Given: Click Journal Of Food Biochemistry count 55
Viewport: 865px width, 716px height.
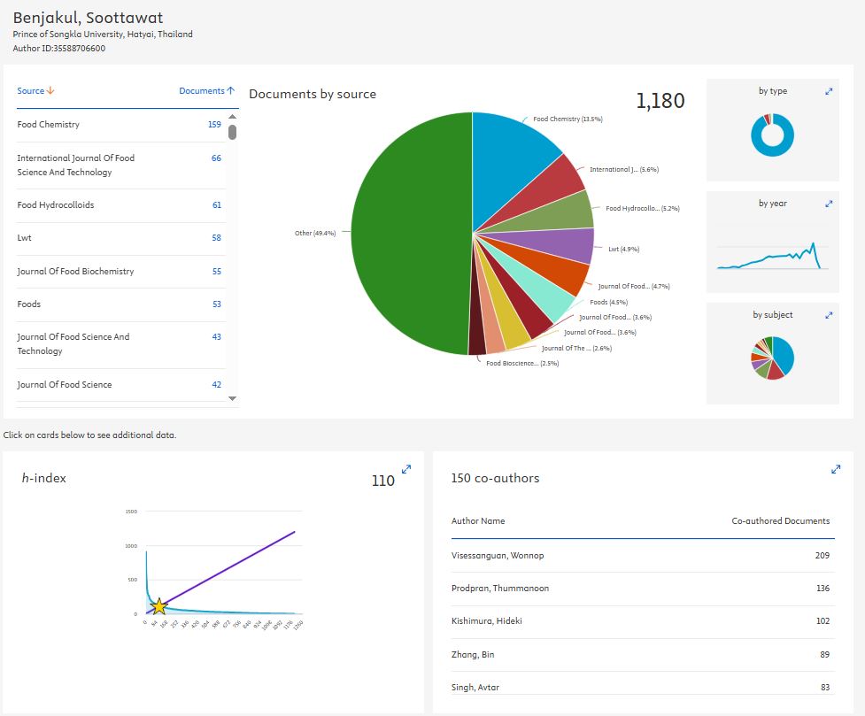Looking at the screenshot, I should [x=216, y=272].
